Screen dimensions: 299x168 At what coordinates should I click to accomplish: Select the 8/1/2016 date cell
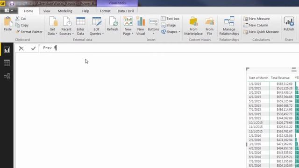pos(255,166)
